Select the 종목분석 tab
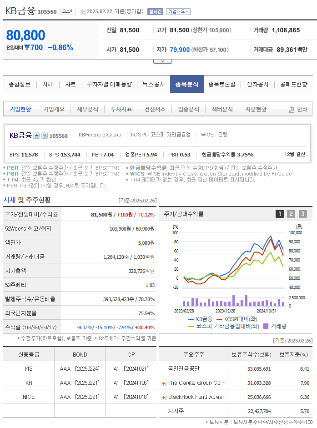 point(187,84)
